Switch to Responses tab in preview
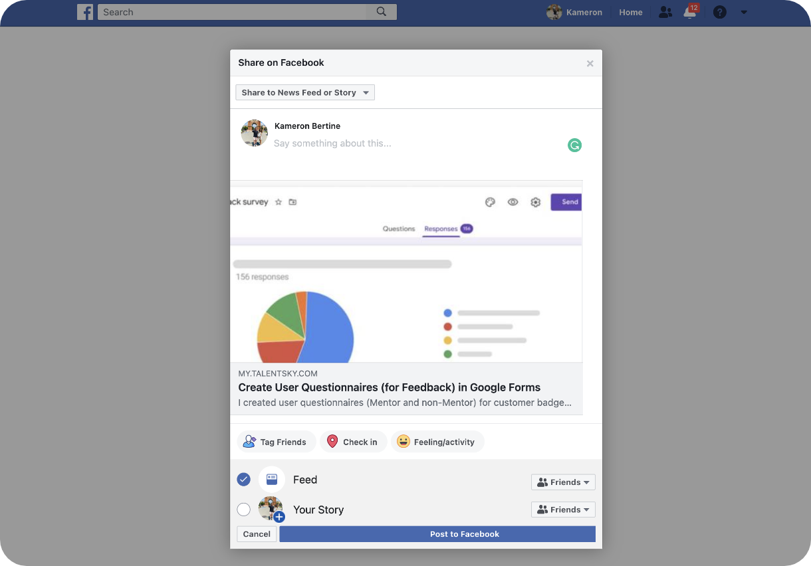Viewport: 811px width, 566px height. 448,229
